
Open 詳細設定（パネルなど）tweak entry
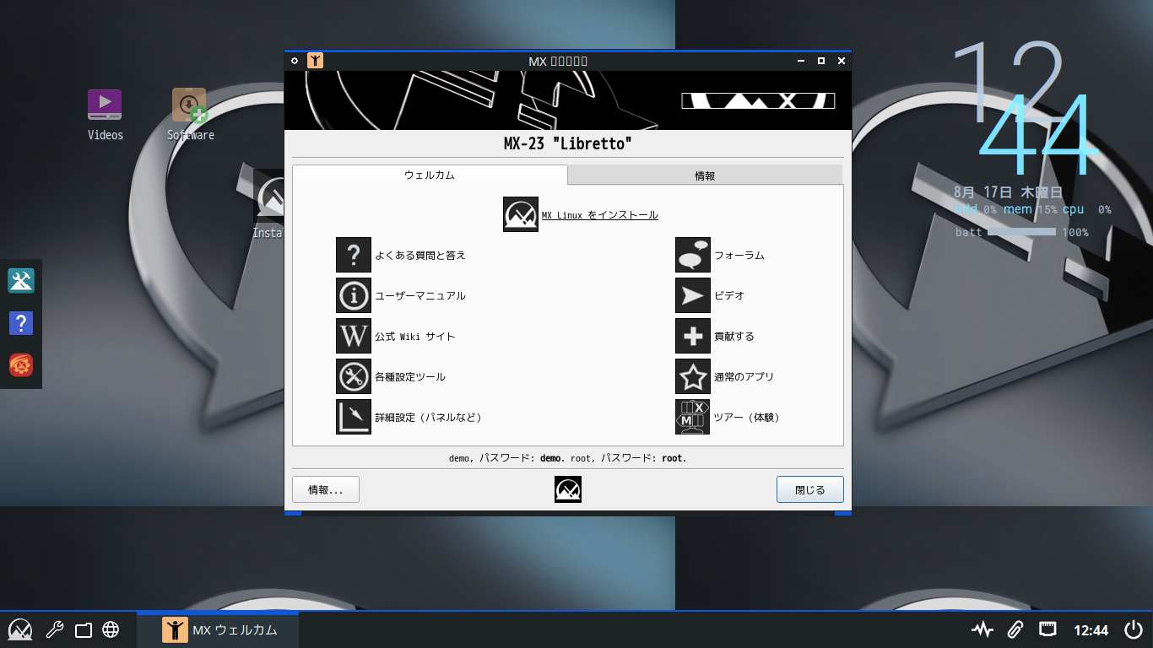pyautogui.click(x=409, y=417)
